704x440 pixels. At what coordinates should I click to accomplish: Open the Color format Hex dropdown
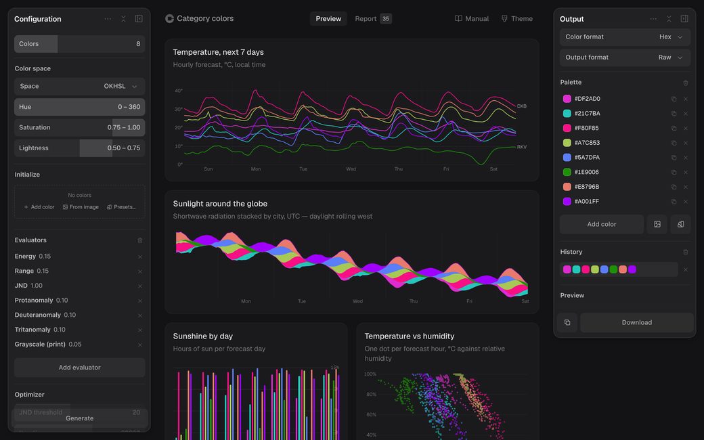[x=625, y=37]
